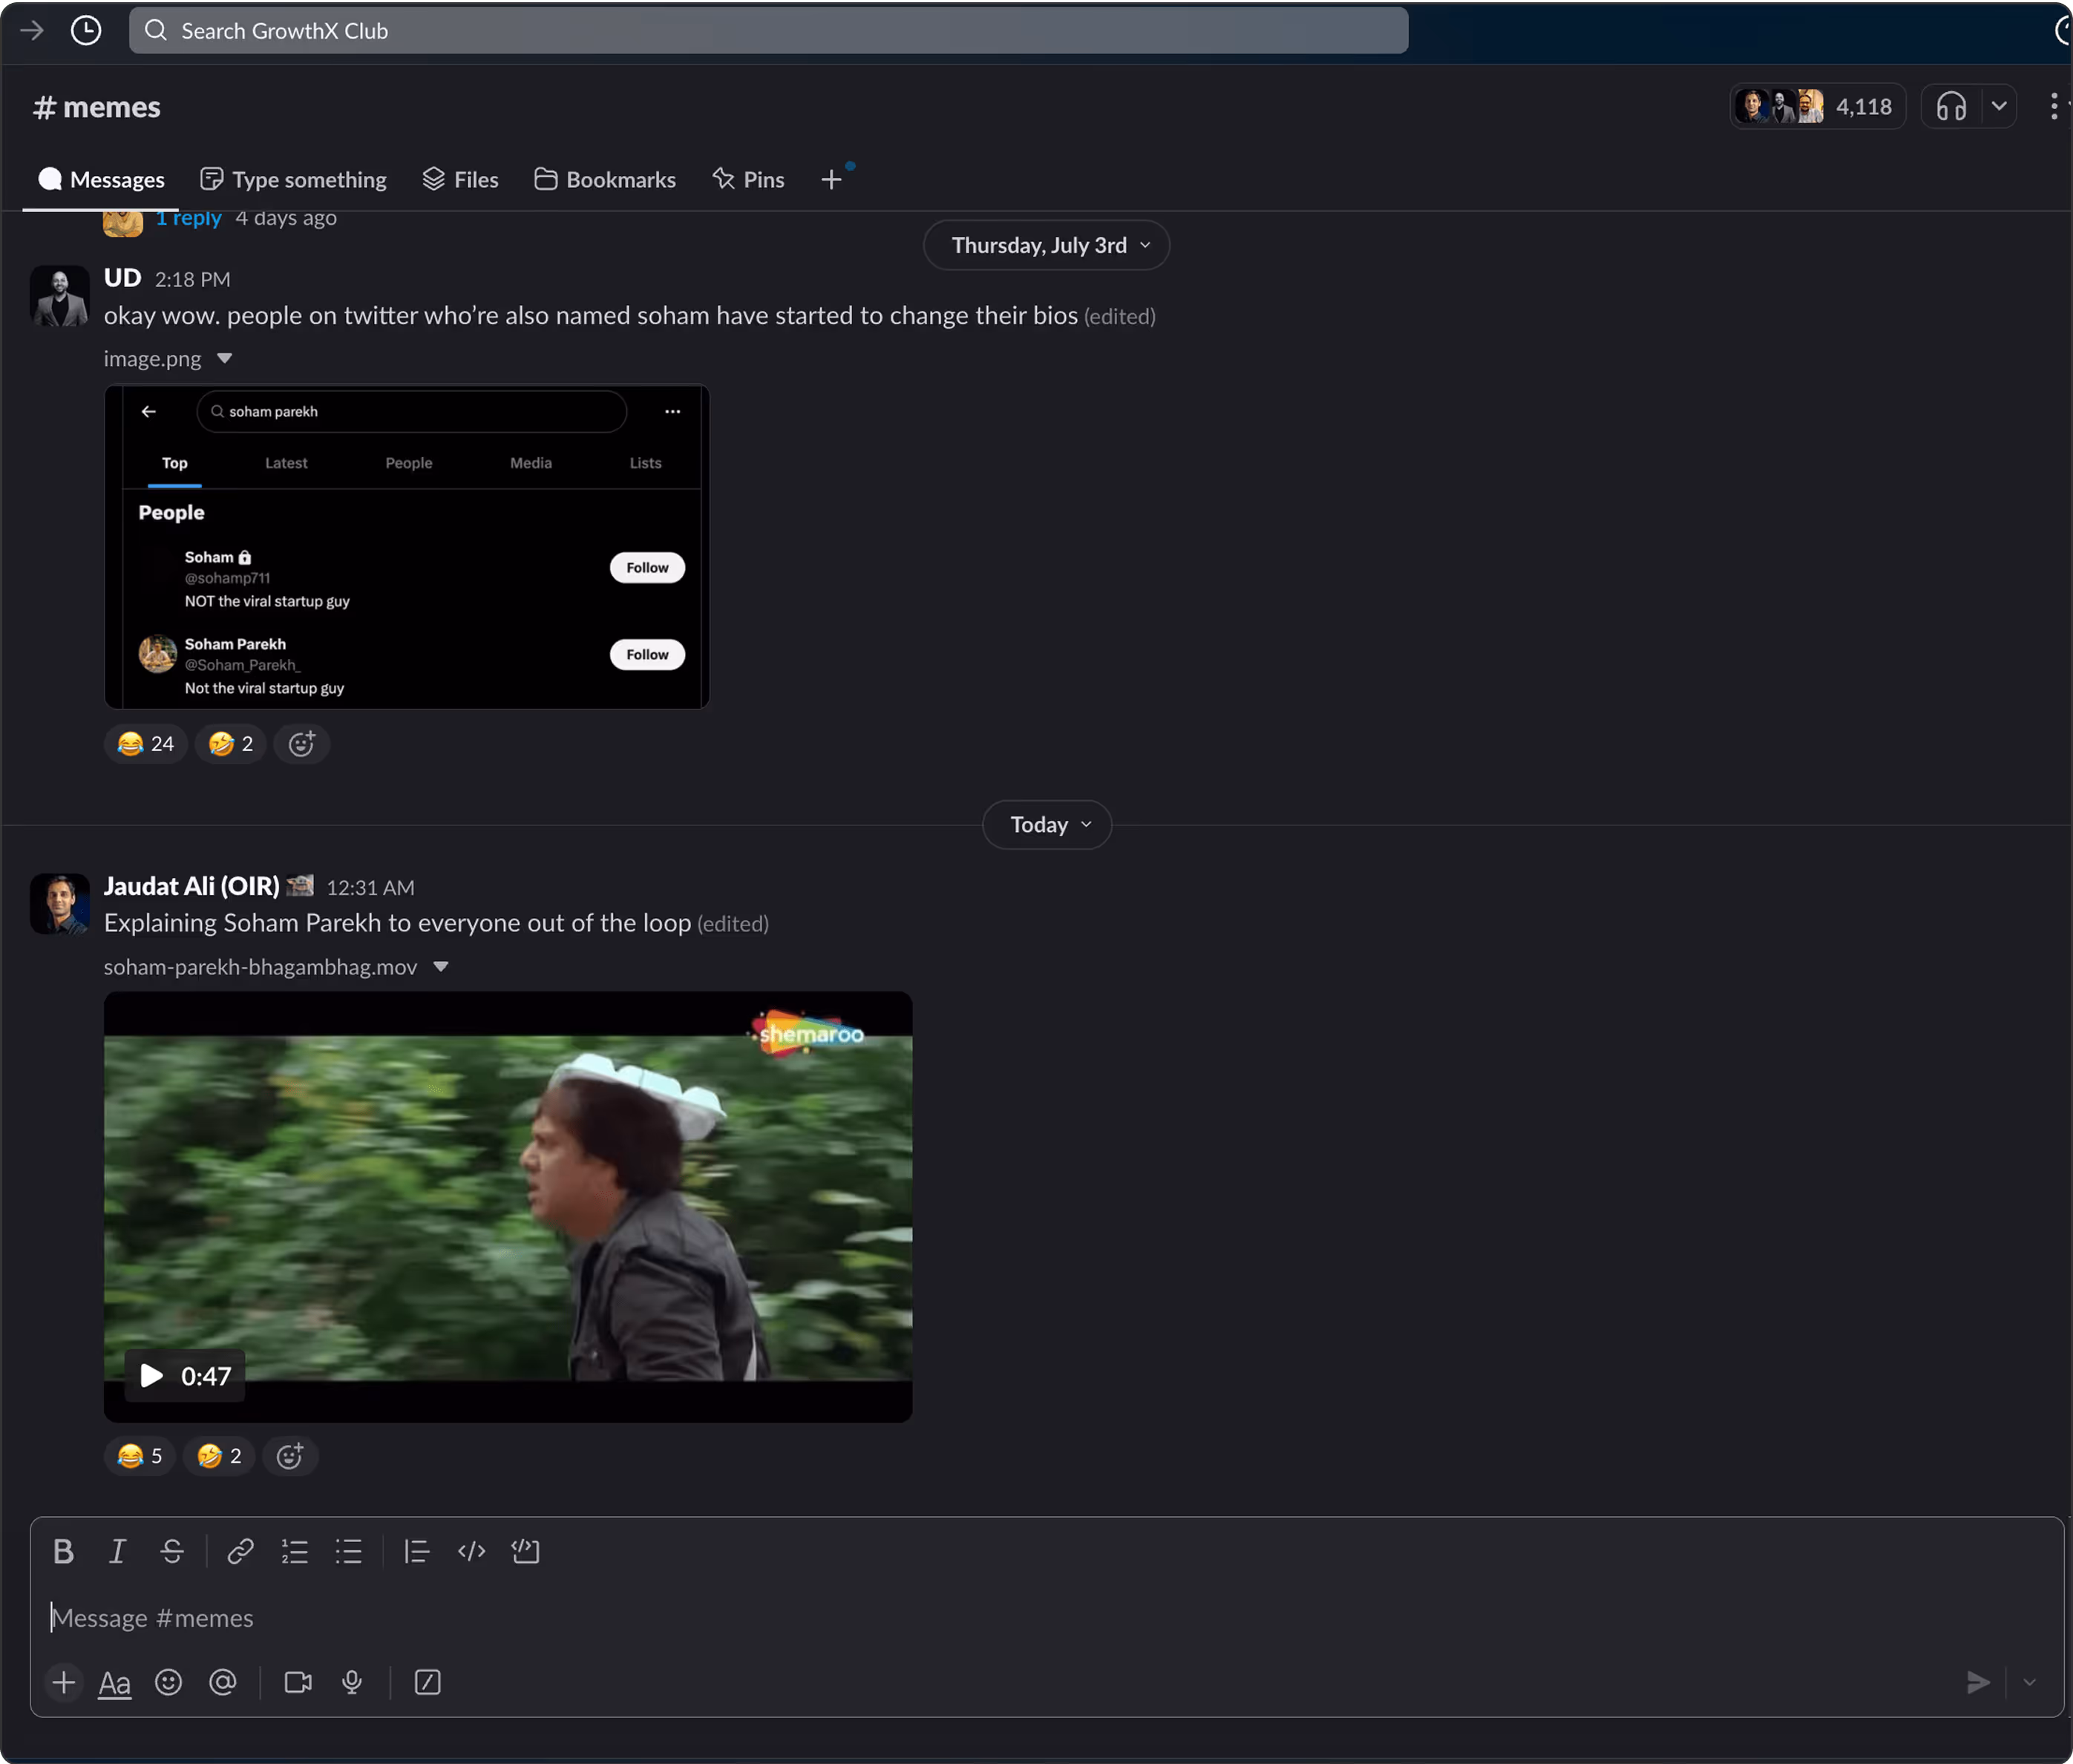Send the message now

click(x=1977, y=1682)
